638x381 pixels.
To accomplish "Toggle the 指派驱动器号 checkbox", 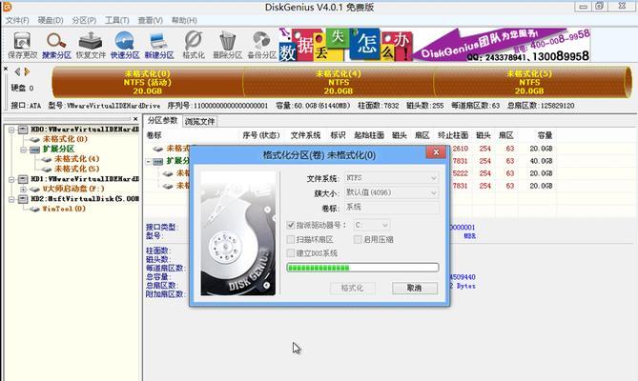I will click(x=291, y=225).
